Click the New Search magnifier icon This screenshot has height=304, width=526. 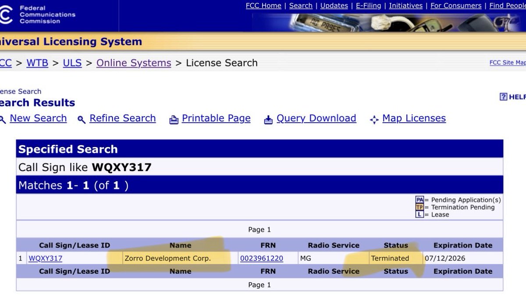coord(3,120)
